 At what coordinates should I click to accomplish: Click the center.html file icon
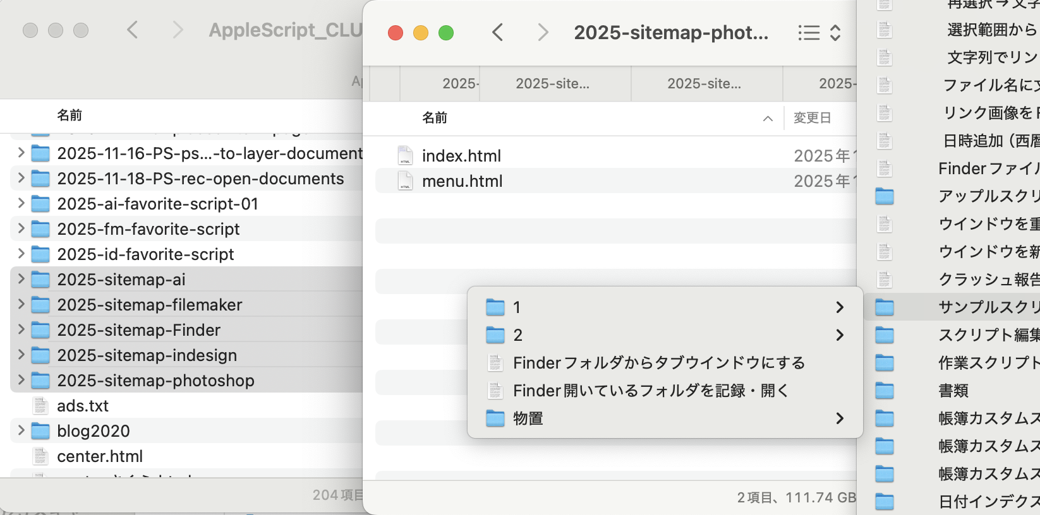pyautogui.click(x=40, y=456)
